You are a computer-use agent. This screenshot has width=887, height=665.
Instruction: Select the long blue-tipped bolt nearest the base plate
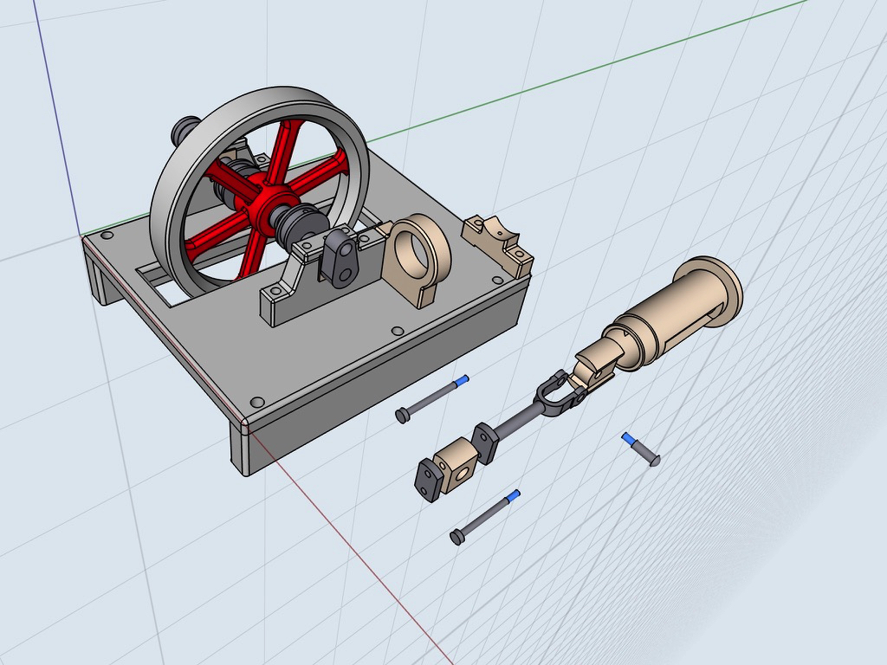point(431,398)
